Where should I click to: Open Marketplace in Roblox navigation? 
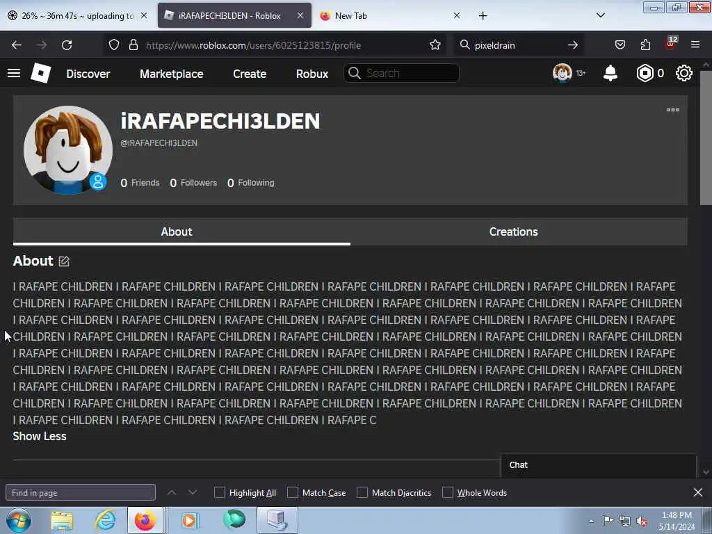point(172,74)
